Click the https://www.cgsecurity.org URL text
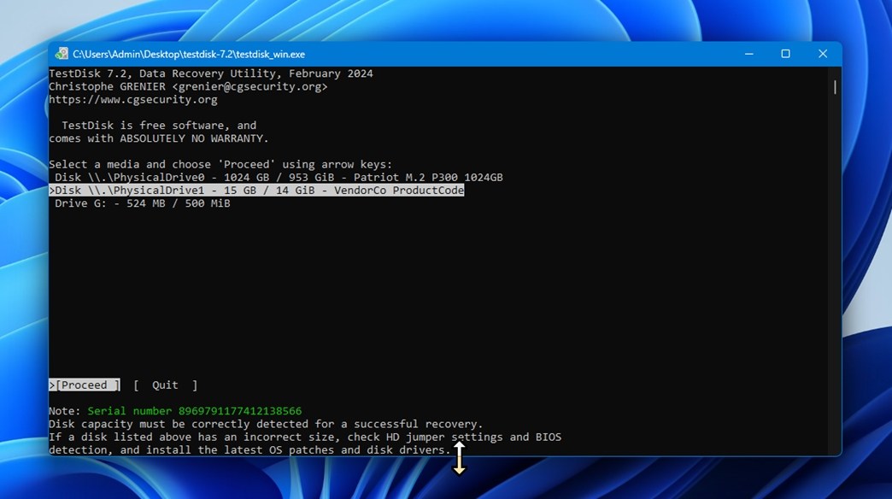This screenshot has width=892, height=499. (x=133, y=100)
